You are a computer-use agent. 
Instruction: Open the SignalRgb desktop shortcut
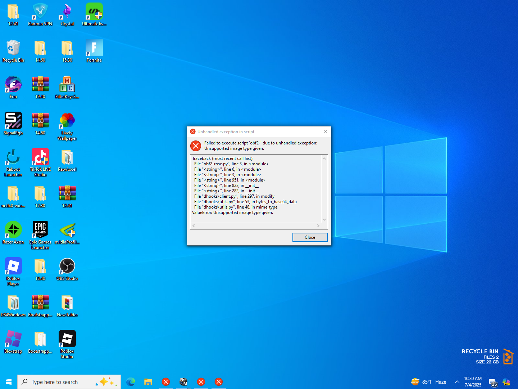(x=13, y=121)
